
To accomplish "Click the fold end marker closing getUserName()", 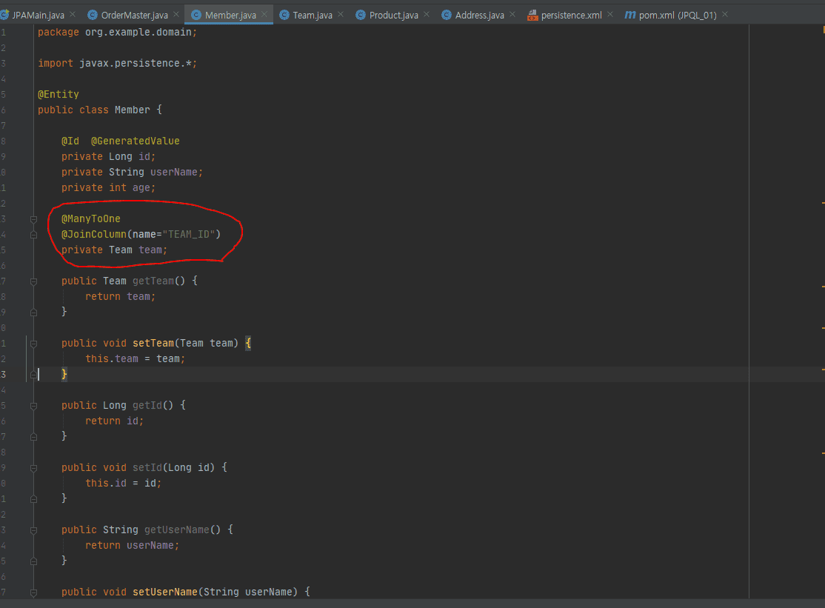I will point(33,561).
